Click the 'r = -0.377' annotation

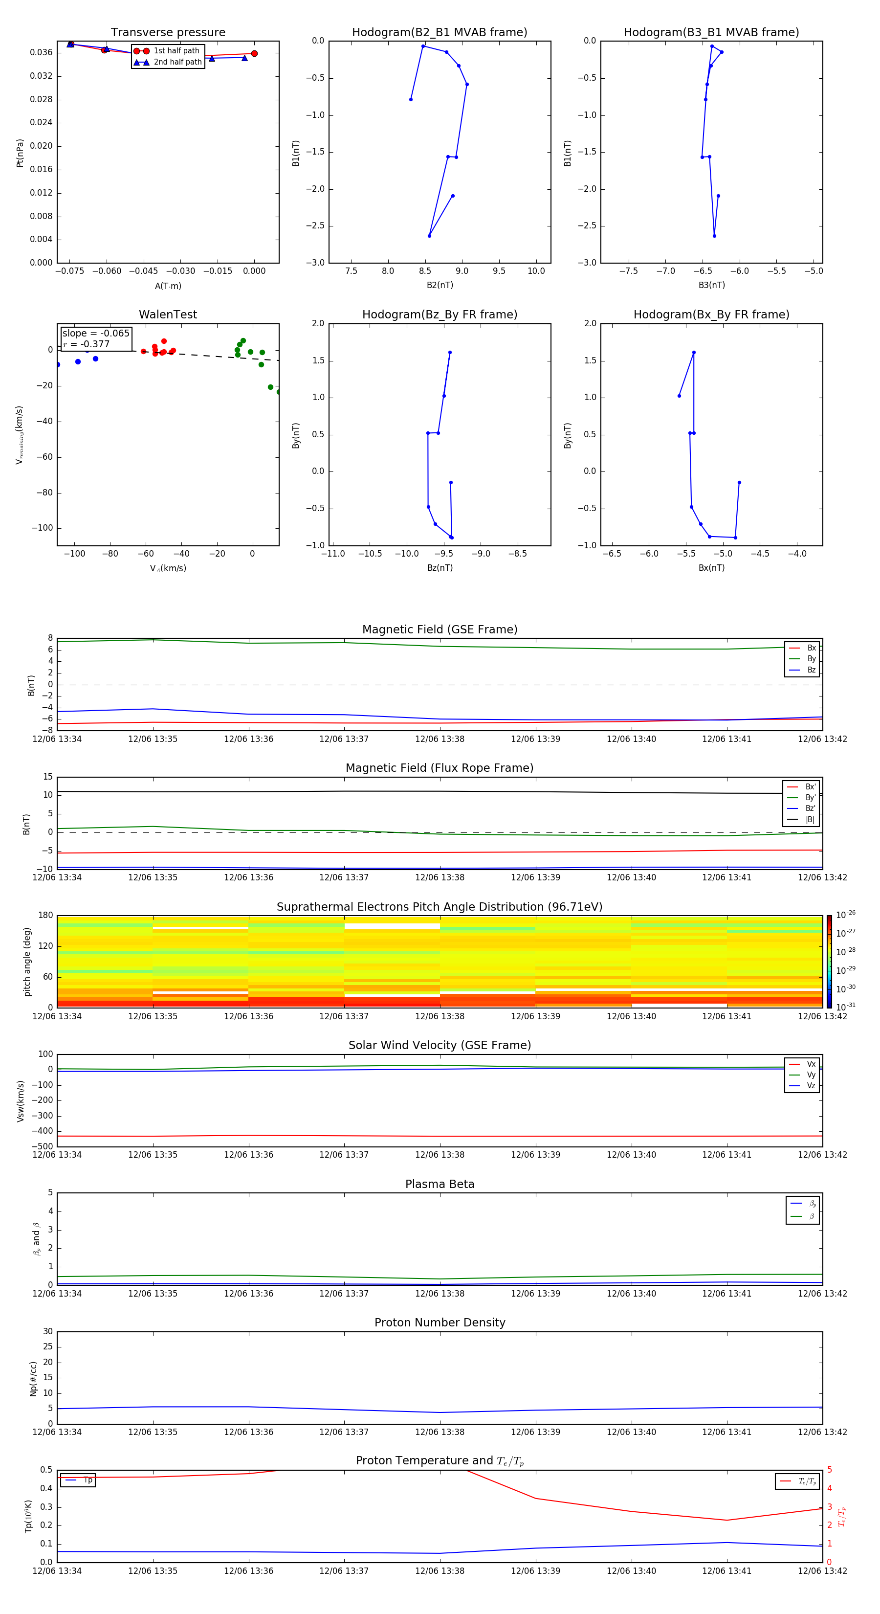[87, 344]
